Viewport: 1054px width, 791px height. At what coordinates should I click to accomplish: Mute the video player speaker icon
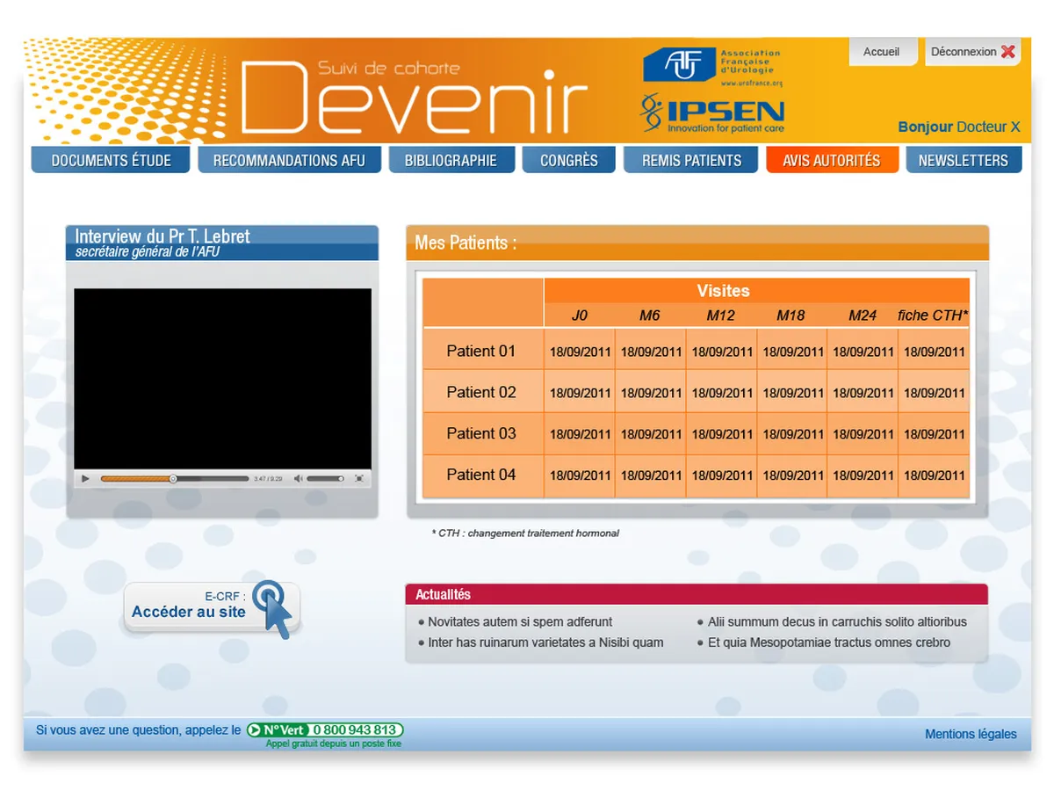pos(299,478)
